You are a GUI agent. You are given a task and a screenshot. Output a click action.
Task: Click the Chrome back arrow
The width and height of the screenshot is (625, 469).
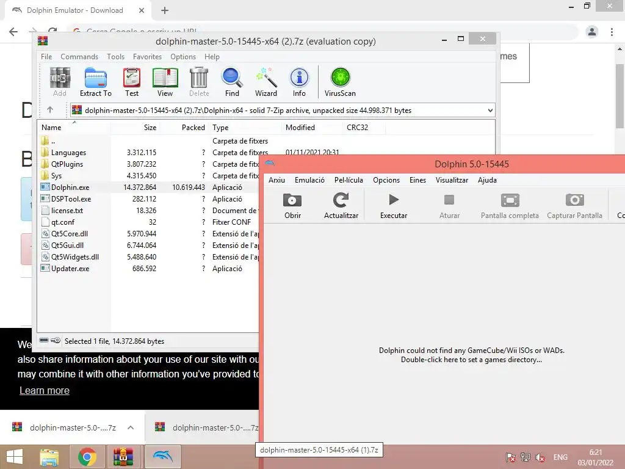(x=13, y=32)
